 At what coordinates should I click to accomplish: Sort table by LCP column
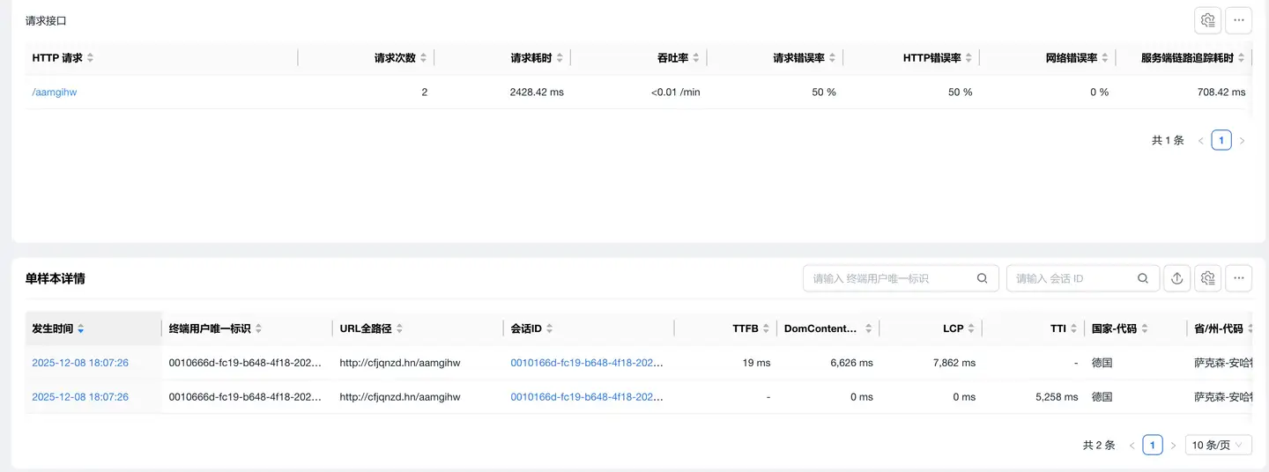click(x=971, y=328)
